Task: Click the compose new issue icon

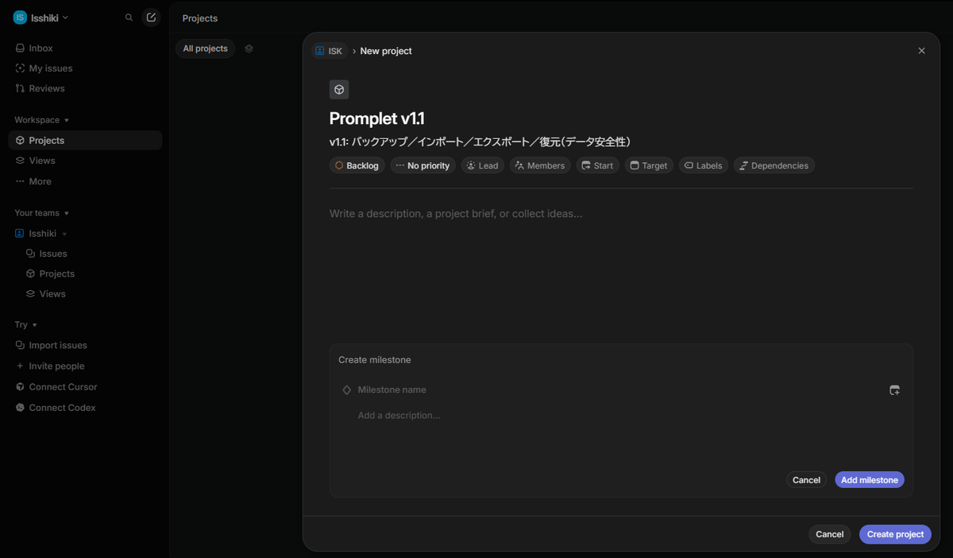Action: (151, 17)
